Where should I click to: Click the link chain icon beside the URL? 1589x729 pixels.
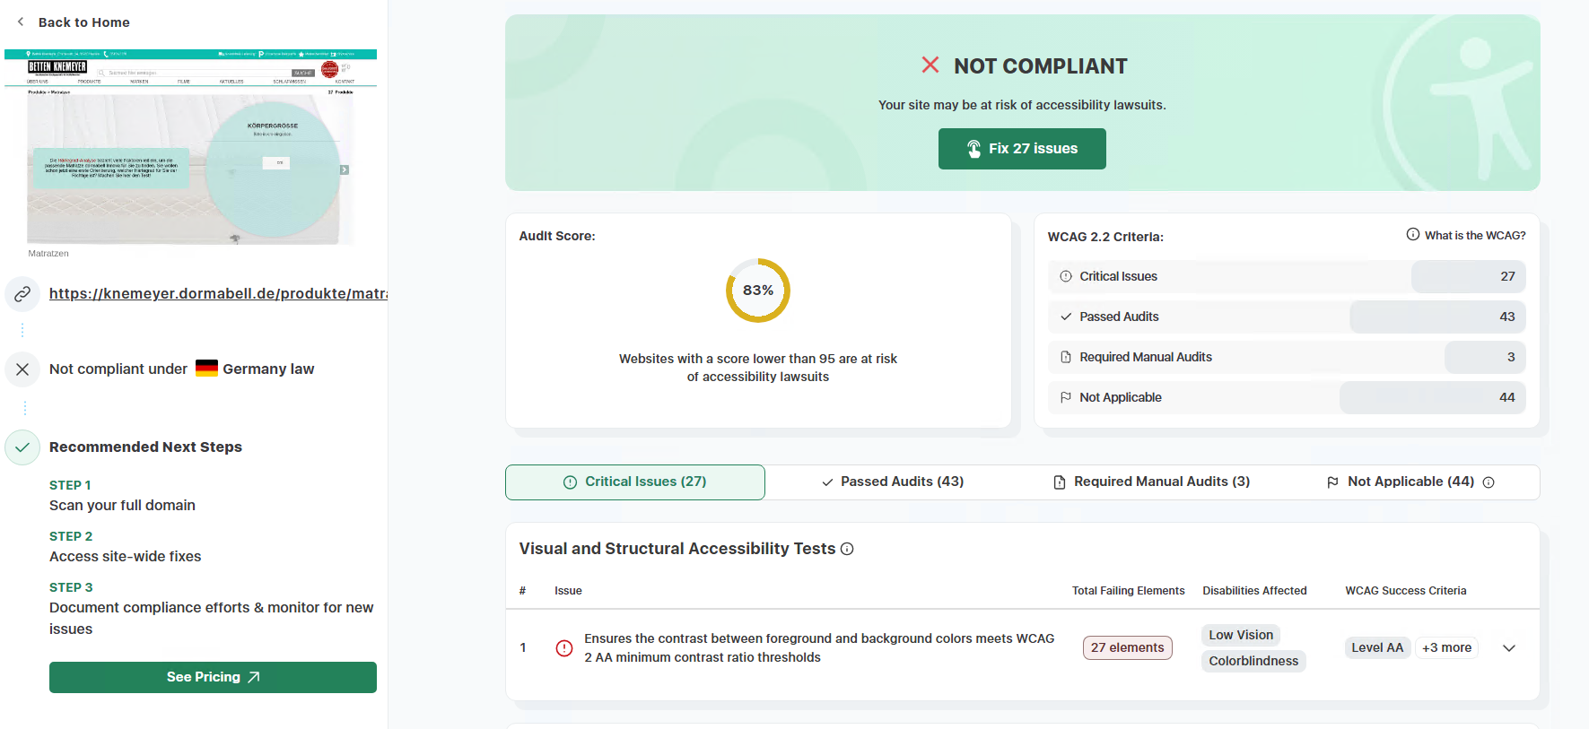[22, 294]
